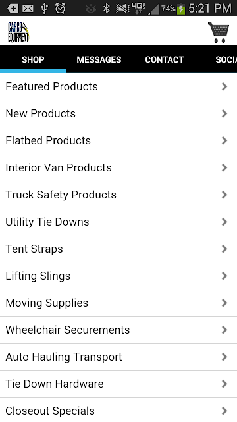
Task: Expand the Tent Straps chevron
Action: click(x=224, y=249)
